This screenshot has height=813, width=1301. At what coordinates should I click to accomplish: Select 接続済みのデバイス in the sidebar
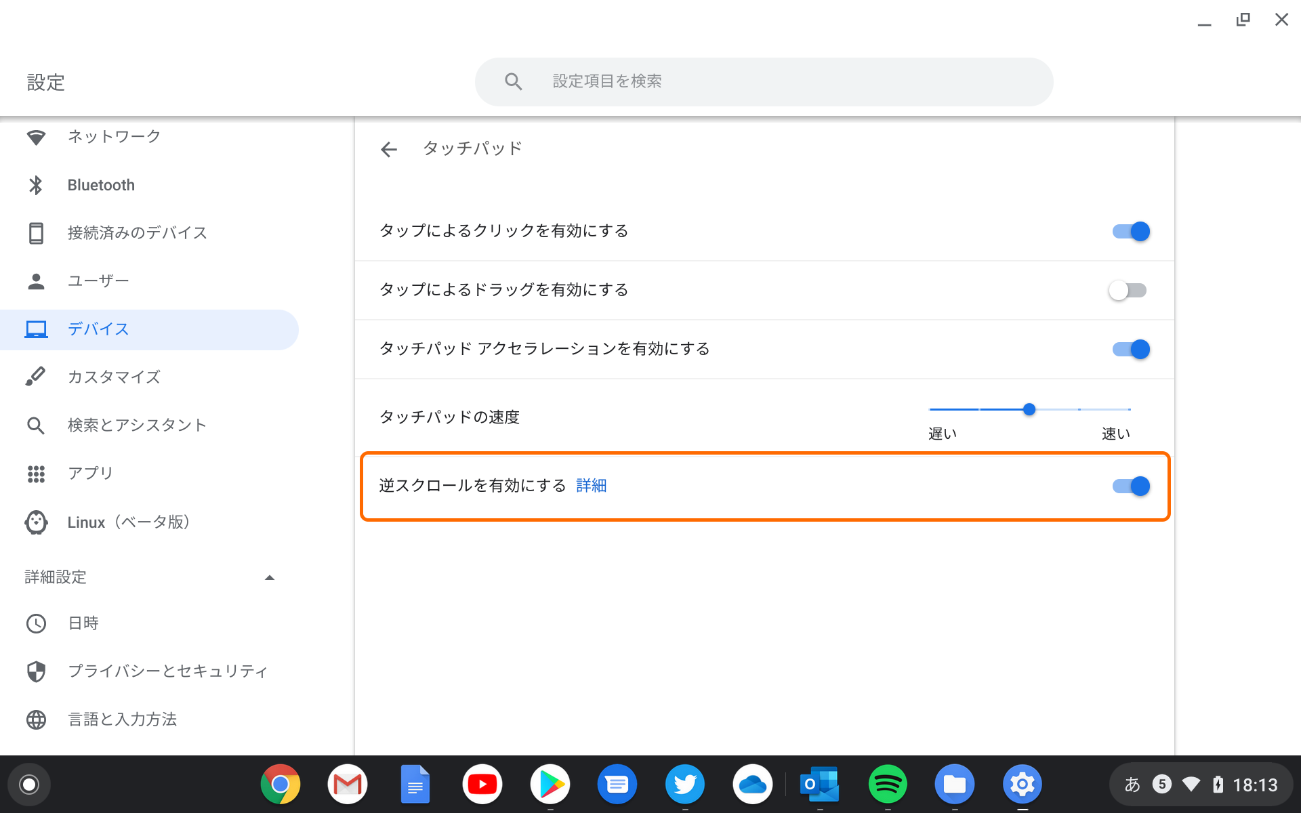[x=137, y=232]
